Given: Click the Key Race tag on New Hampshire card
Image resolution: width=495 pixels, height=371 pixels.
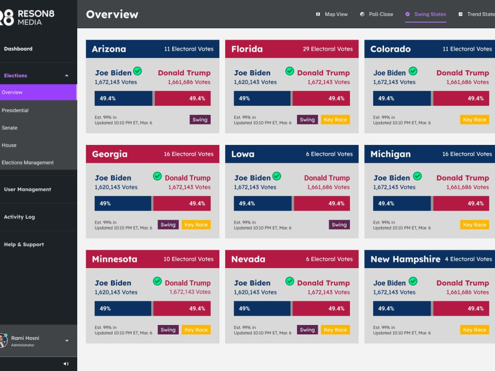Looking at the screenshot, I should [x=475, y=329].
